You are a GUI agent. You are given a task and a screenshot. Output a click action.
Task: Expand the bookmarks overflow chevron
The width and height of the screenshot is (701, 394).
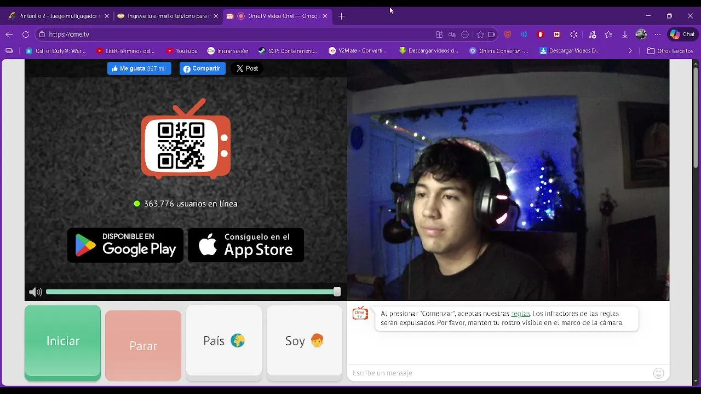(630, 51)
